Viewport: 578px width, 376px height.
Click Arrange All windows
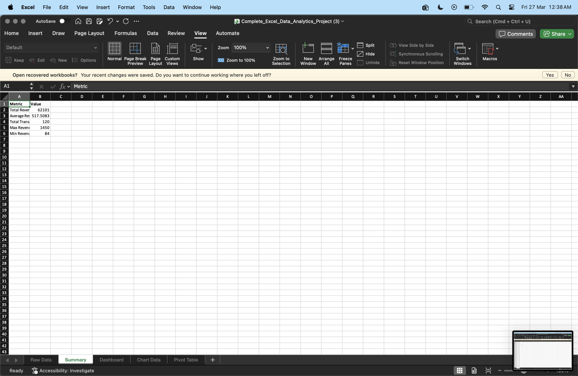[326, 54]
